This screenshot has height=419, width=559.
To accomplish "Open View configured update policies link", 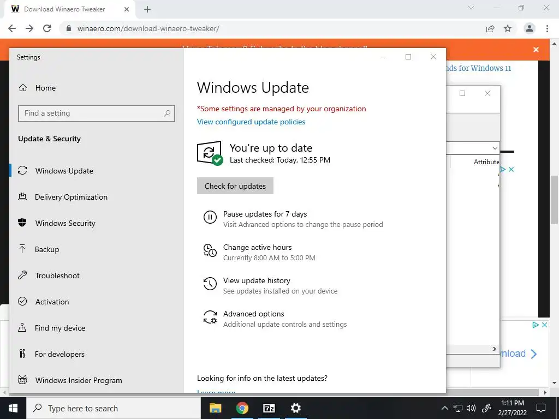I will click(x=251, y=122).
